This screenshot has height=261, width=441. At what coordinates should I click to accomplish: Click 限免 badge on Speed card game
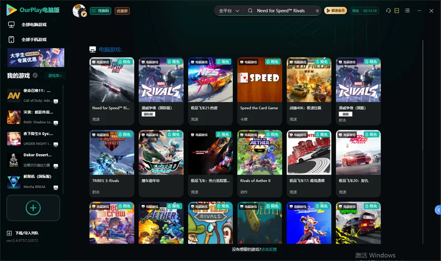[273, 62]
